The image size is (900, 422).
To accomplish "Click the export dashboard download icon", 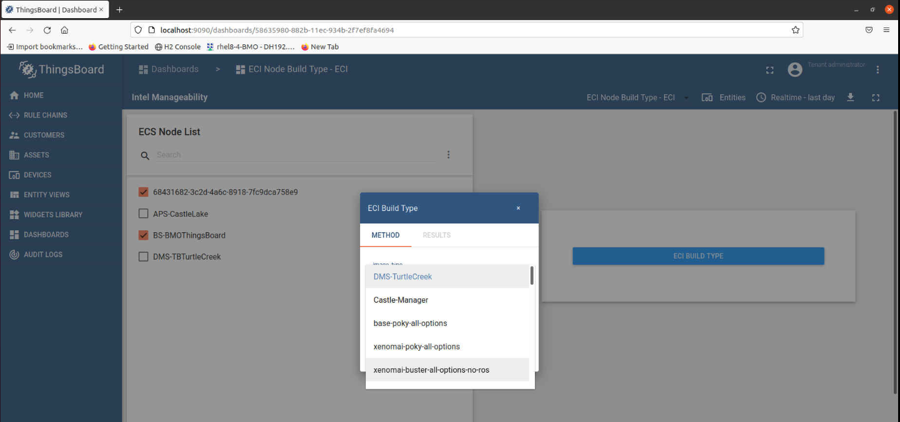I will [850, 97].
